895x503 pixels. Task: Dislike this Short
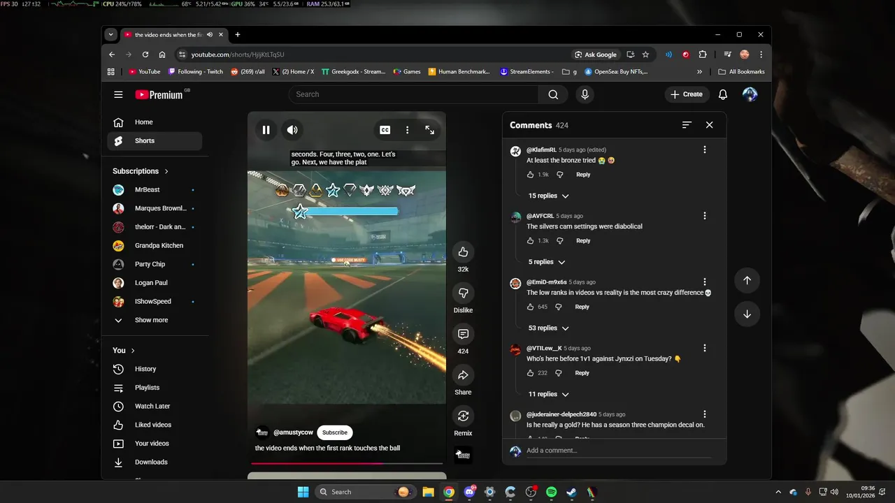(463, 293)
